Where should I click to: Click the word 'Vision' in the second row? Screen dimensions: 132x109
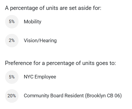coord(31,40)
